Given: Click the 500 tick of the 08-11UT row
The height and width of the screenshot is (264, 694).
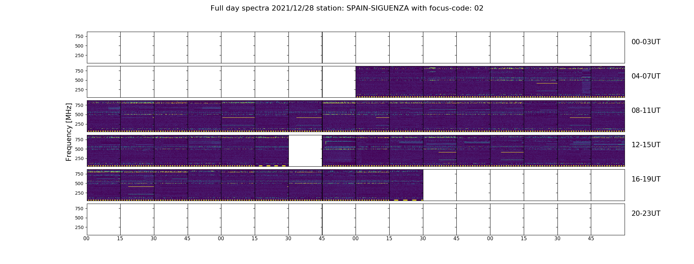Looking at the screenshot, I should [79, 115].
